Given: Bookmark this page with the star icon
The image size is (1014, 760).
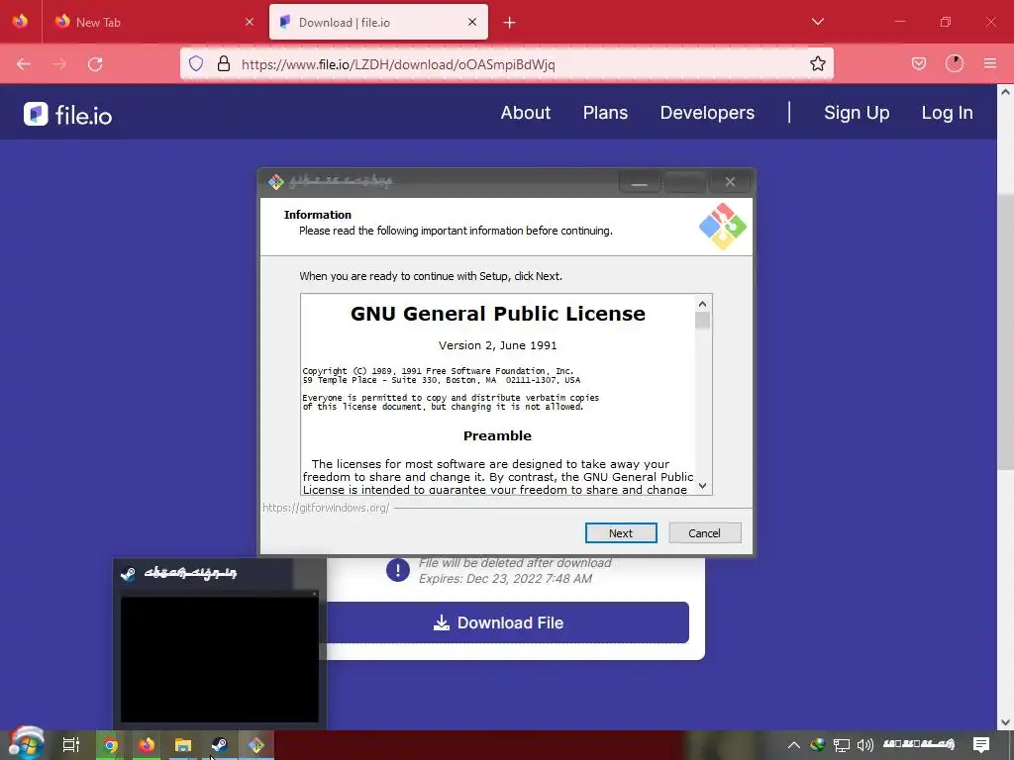Looking at the screenshot, I should [817, 63].
